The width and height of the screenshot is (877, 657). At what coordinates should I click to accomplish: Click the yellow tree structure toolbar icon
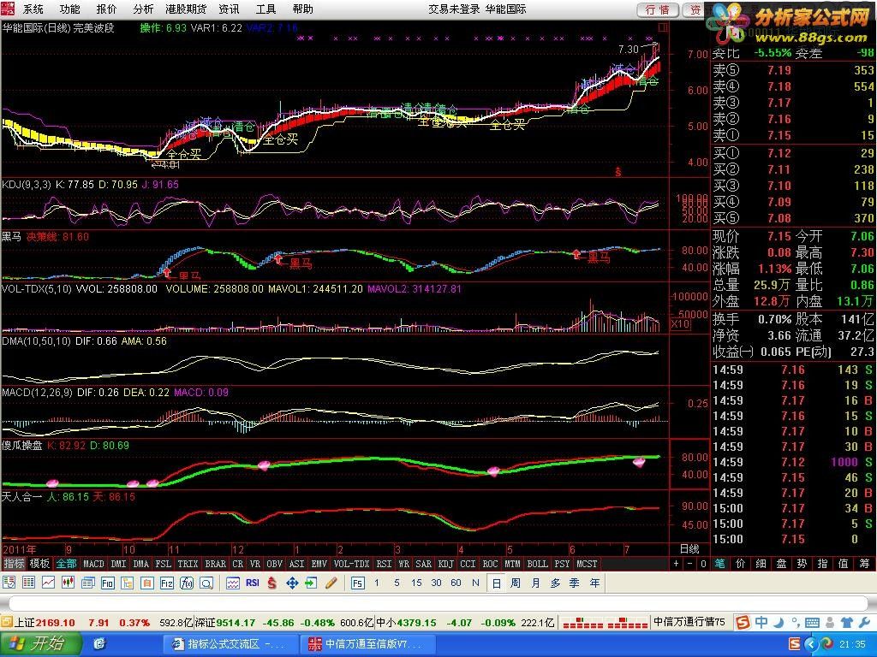coord(127,583)
